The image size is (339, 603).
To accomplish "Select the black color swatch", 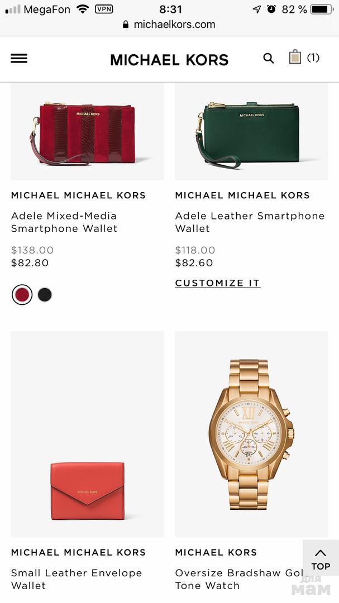I will pyautogui.click(x=45, y=295).
